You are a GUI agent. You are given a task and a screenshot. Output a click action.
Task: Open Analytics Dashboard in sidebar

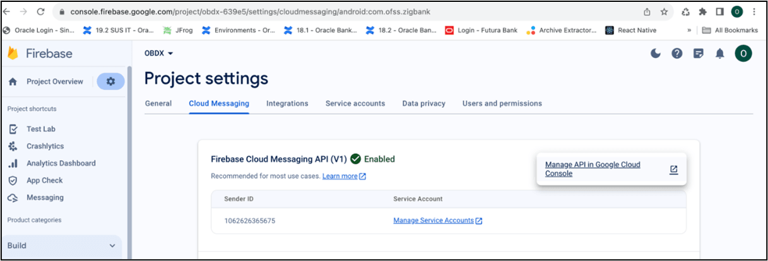[x=61, y=163]
